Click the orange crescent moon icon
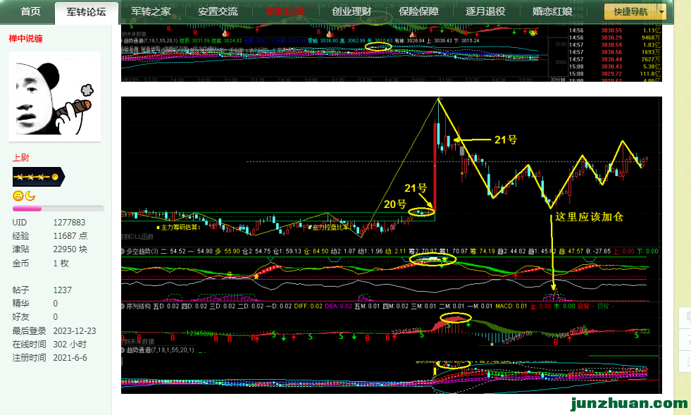Image resolution: width=691 pixels, height=415 pixels. point(30,196)
